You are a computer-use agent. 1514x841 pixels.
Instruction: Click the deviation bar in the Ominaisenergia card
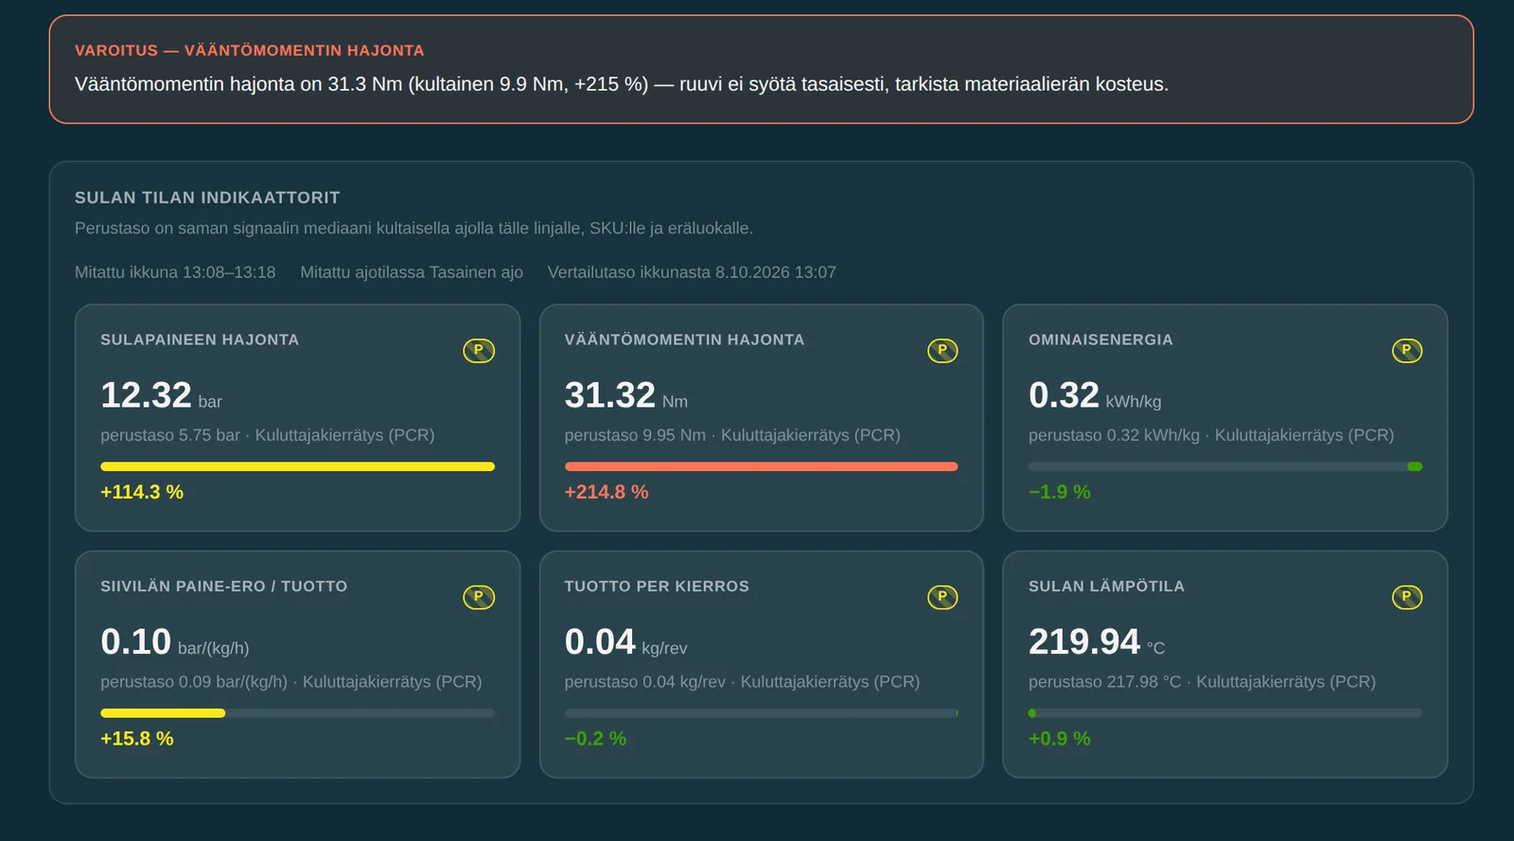point(1225,466)
